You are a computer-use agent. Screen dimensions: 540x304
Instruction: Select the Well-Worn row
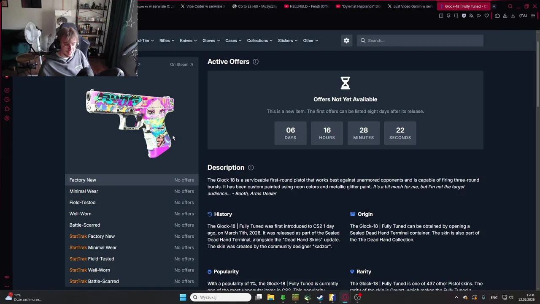tap(132, 214)
